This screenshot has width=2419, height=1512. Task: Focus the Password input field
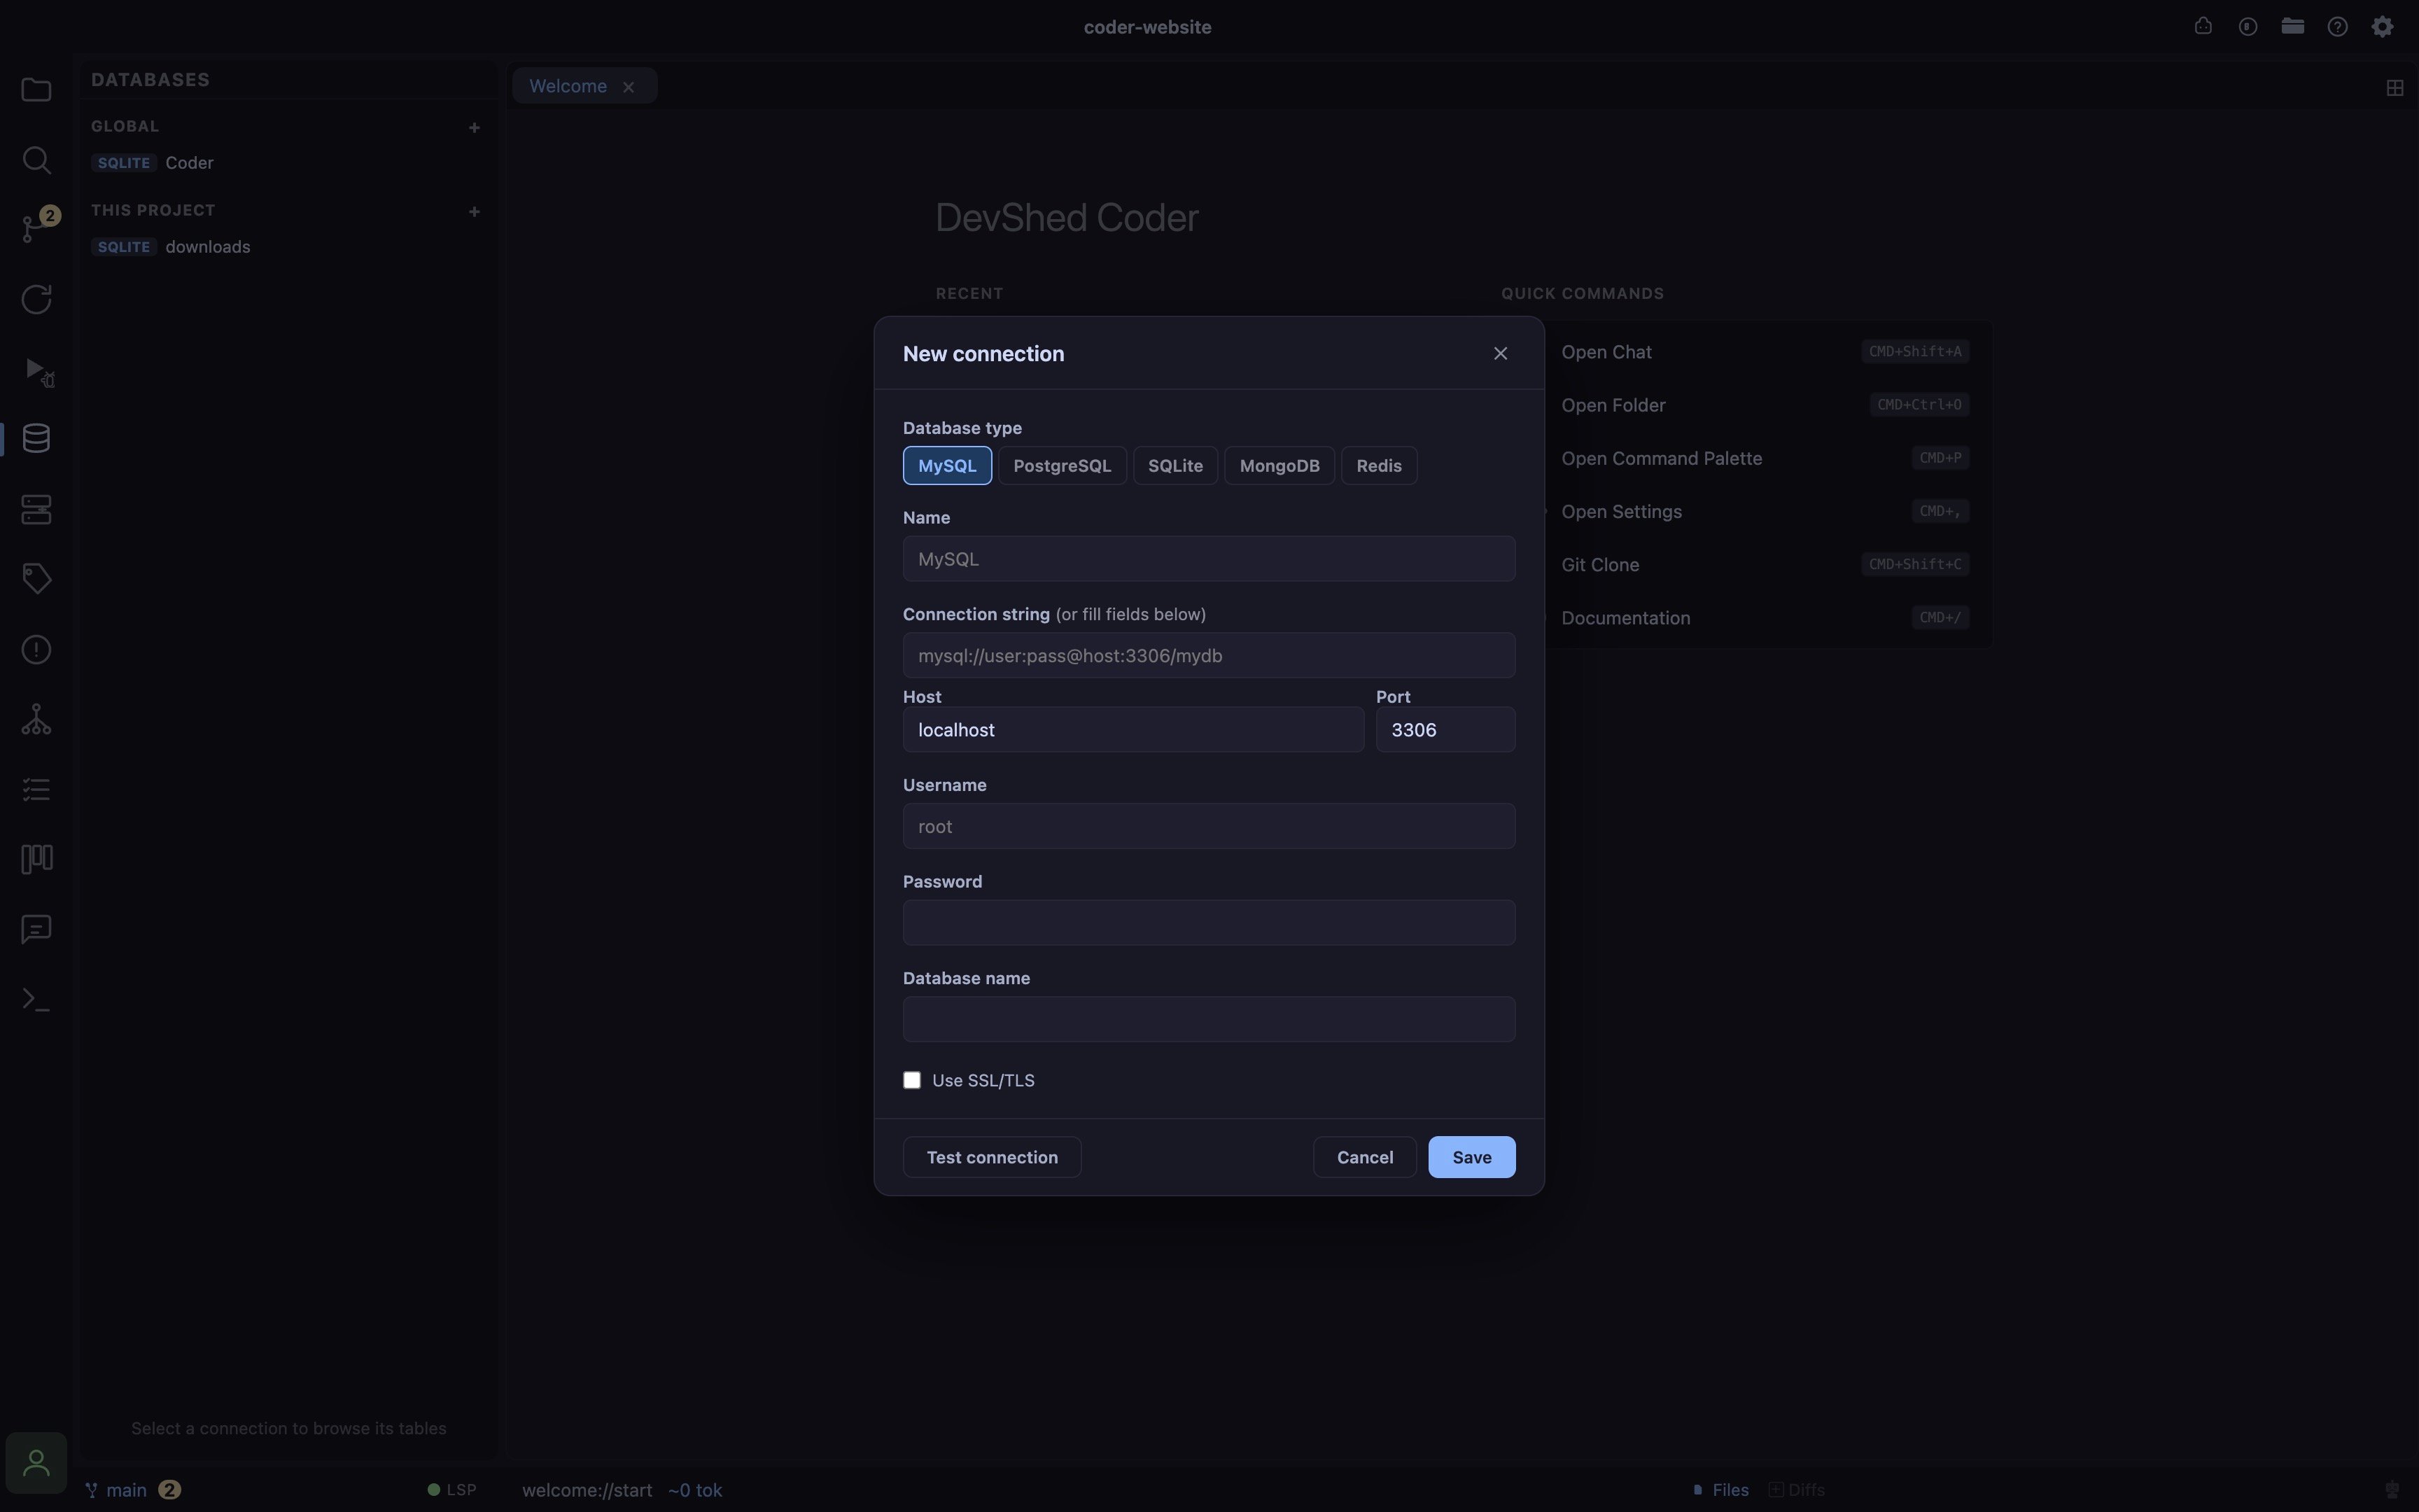[1209, 922]
